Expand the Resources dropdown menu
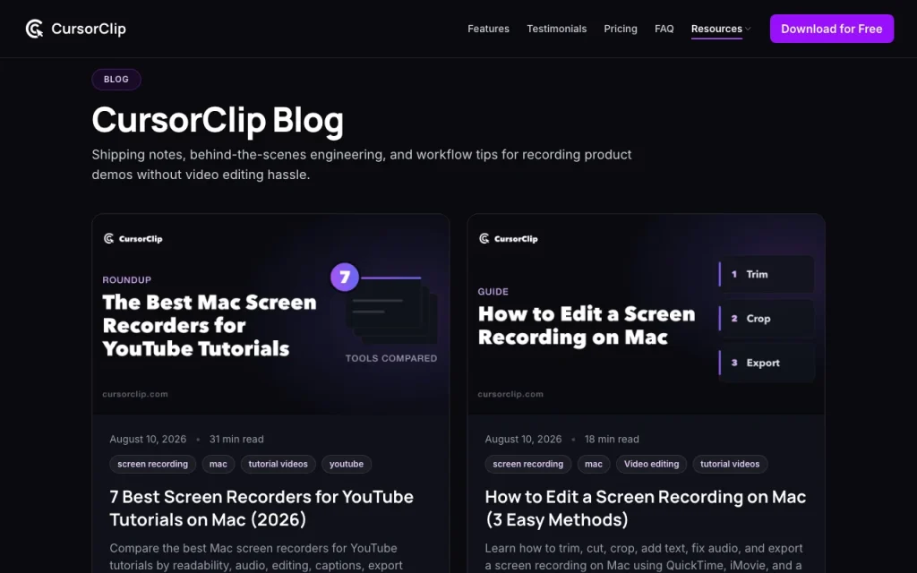 [x=721, y=29]
